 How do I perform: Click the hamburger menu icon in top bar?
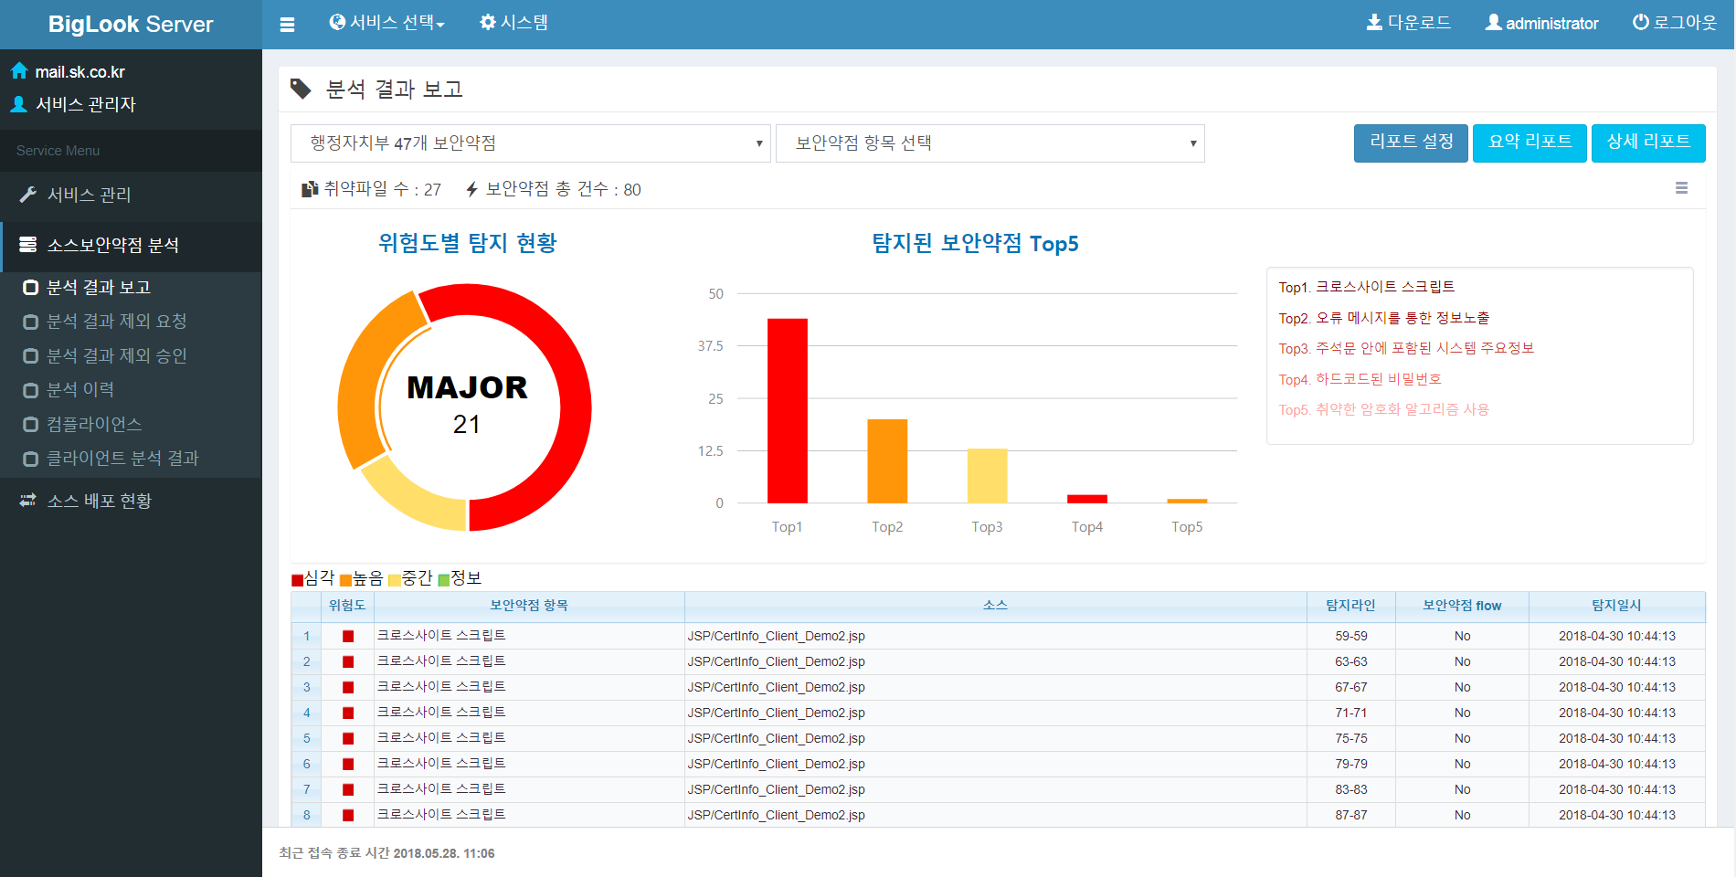(x=287, y=25)
